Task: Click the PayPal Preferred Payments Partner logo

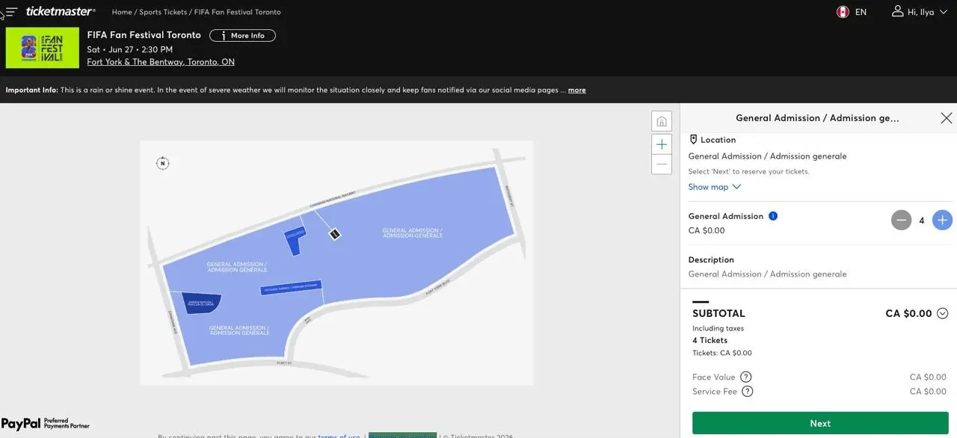Action: pos(45,424)
